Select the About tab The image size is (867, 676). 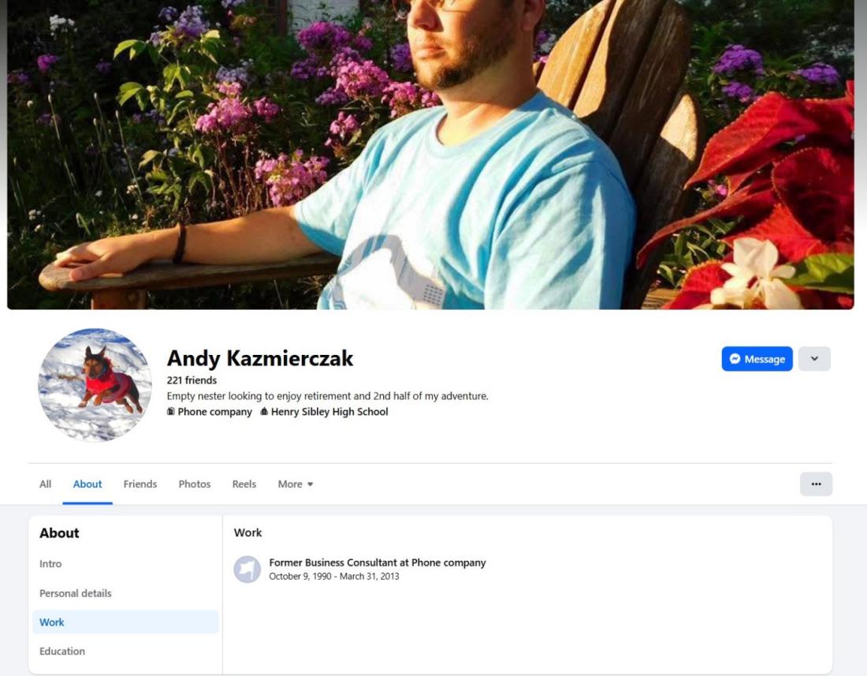click(87, 484)
